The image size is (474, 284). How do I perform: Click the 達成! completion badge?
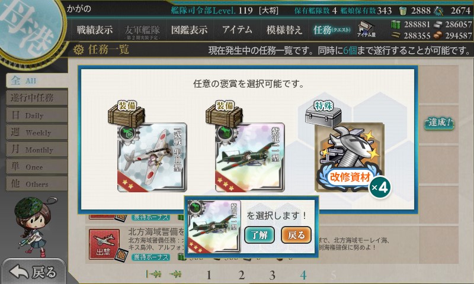439,123
